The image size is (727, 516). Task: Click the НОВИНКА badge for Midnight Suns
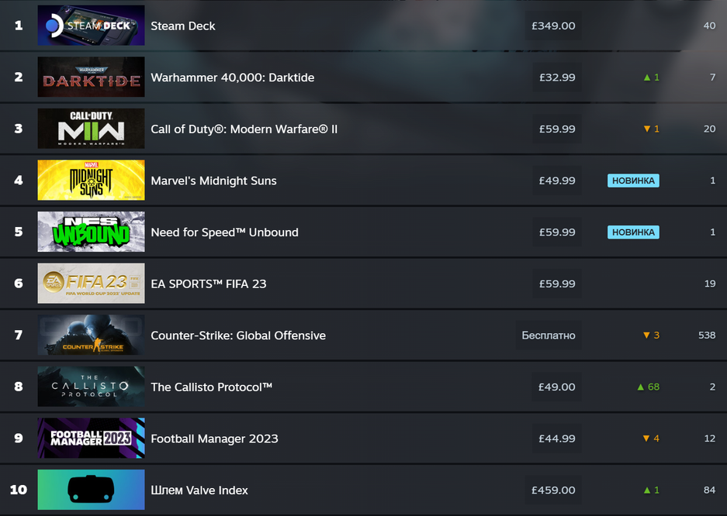tap(633, 181)
